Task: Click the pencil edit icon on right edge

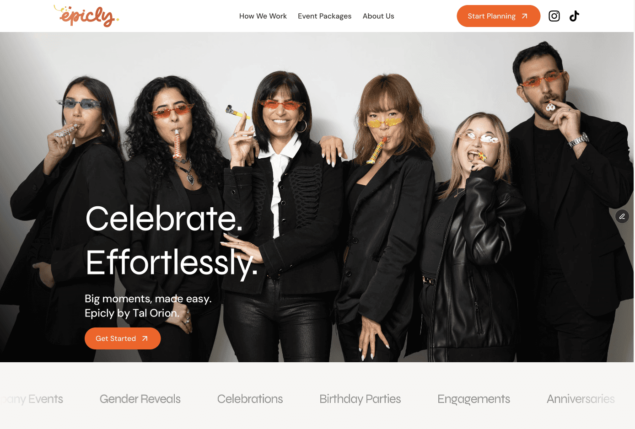Action: (x=622, y=216)
